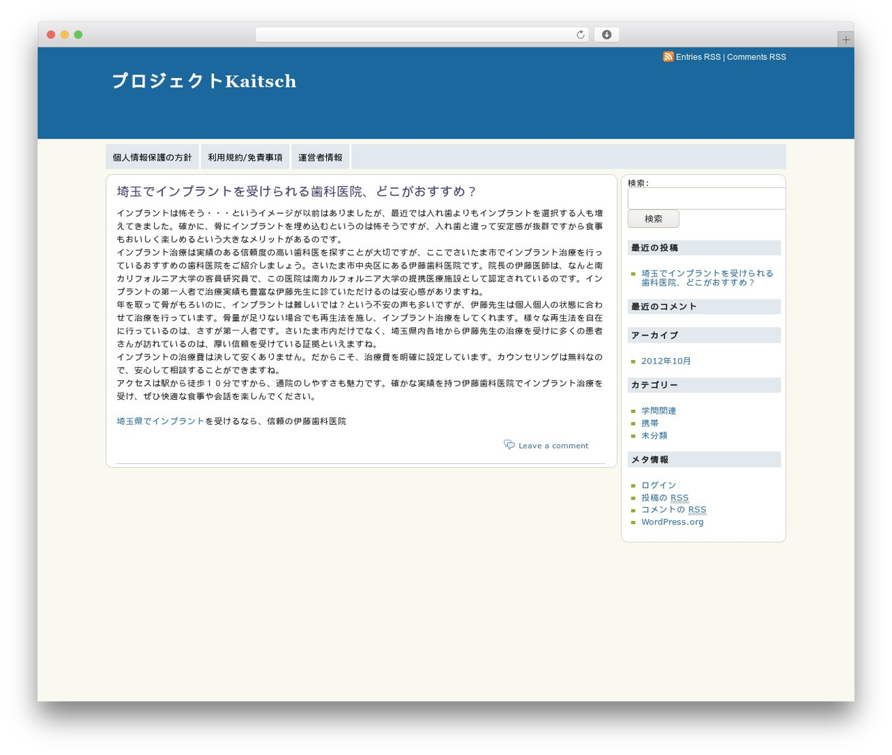Click the アーカイブ sidebar heading
Screen dimensions: 892x755
point(704,335)
